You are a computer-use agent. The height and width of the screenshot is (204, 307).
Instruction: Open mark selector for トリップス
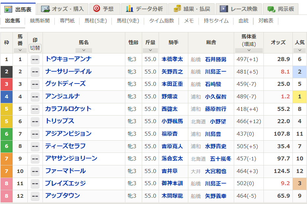(x=35, y=121)
